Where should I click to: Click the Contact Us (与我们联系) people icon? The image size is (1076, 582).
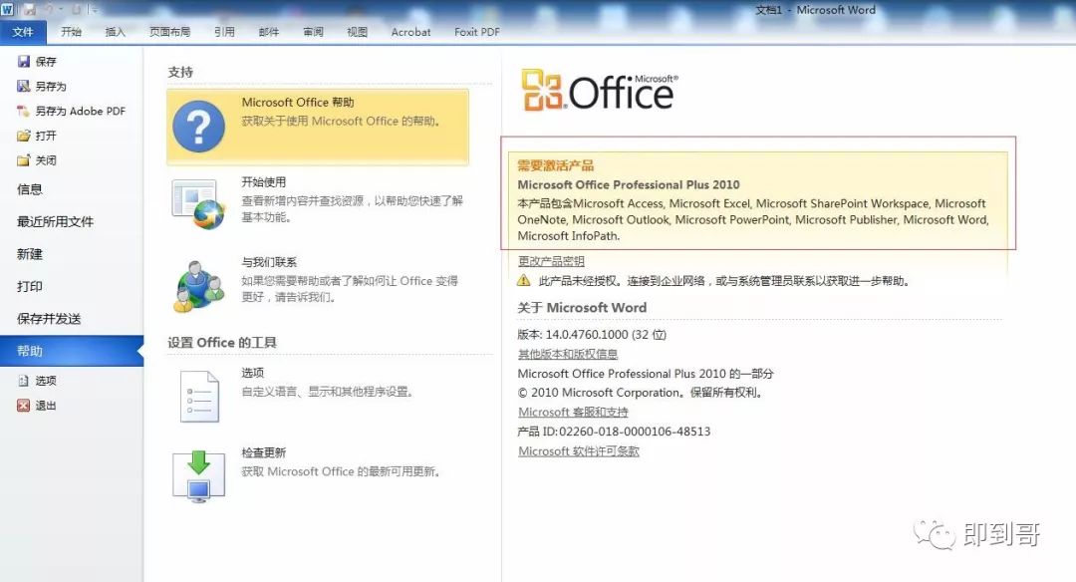[x=199, y=285]
